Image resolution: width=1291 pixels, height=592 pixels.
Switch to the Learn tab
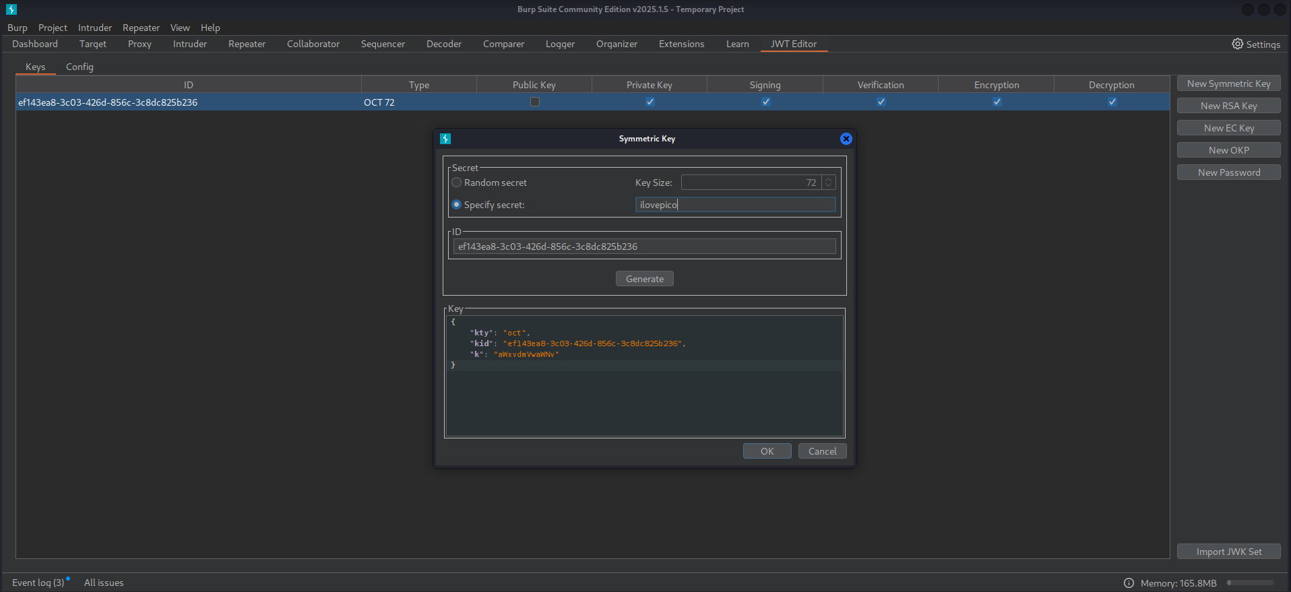[737, 44]
